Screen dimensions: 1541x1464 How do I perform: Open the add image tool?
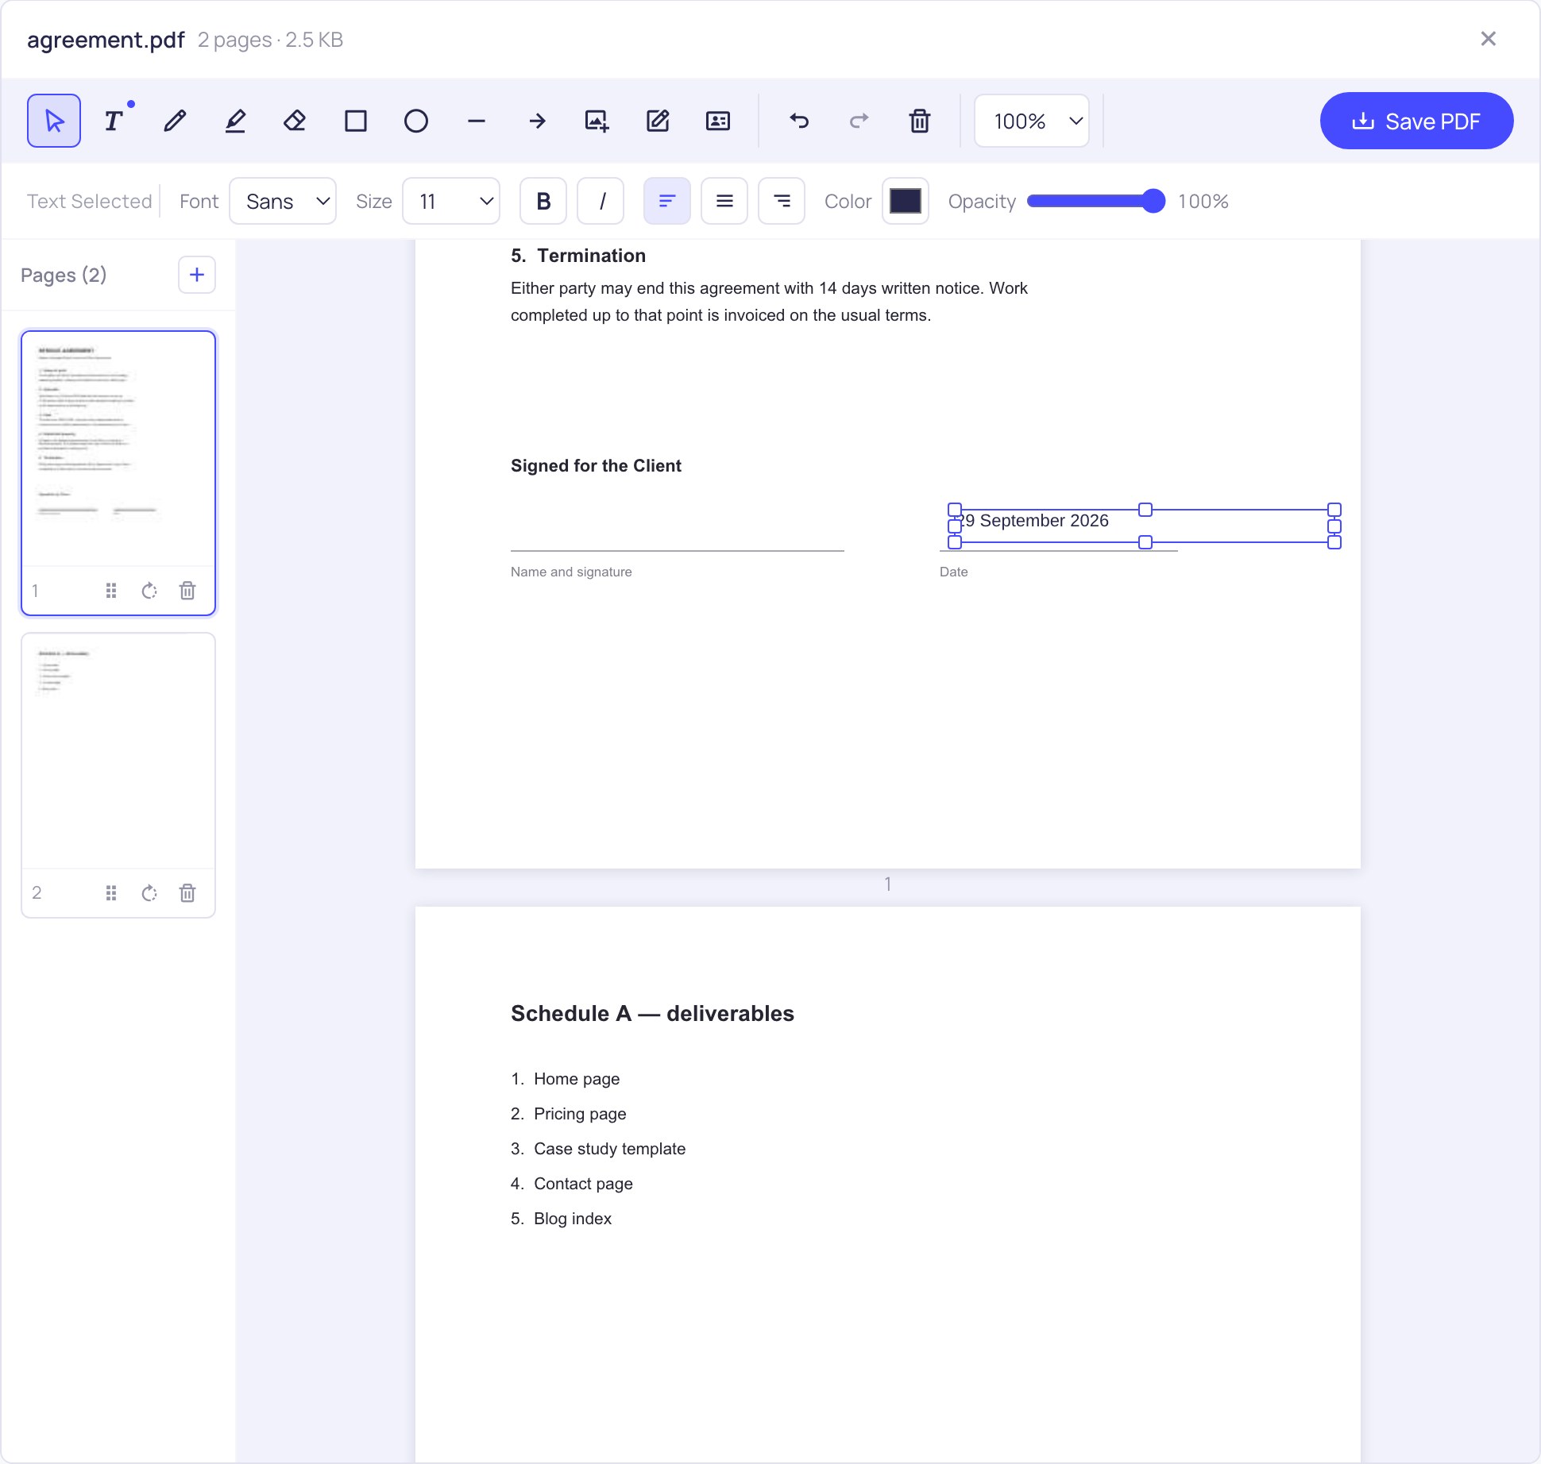(597, 121)
